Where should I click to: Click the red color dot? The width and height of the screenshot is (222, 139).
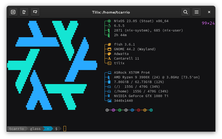pos(139,110)
